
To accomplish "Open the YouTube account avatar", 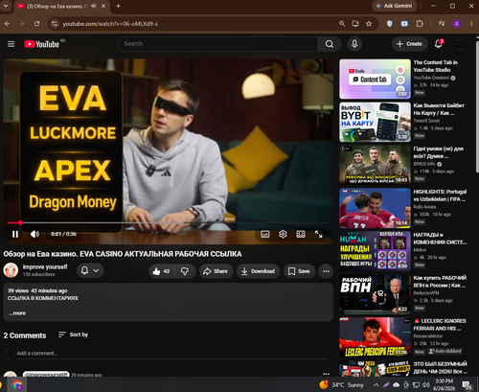I will pyautogui.click(x=460, y=44).
